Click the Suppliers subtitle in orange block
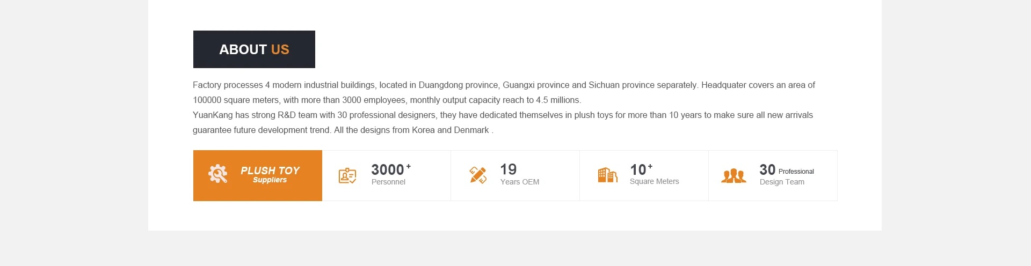 click(x=270, y=180)
